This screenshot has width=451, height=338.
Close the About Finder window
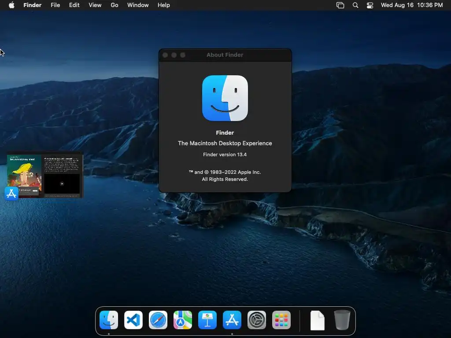(165, 55)
